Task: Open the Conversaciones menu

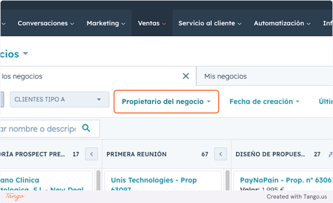Action: (46, 23)
